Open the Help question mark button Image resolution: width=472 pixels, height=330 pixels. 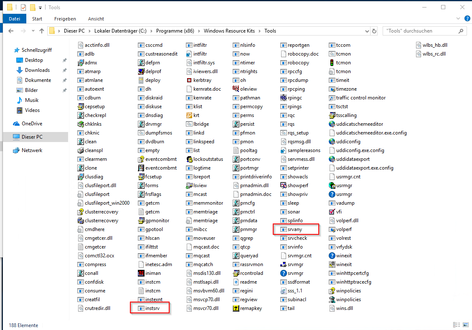[x=467, y=18]
